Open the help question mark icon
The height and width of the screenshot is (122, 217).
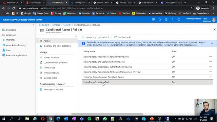point(173,20)
